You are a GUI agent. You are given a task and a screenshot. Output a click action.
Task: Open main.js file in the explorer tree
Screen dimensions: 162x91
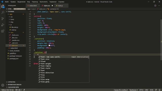pyautogui.click(x=16, y=30)
